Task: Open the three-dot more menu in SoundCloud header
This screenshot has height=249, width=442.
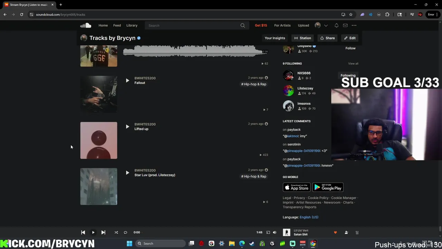Action: coord(354,25)
